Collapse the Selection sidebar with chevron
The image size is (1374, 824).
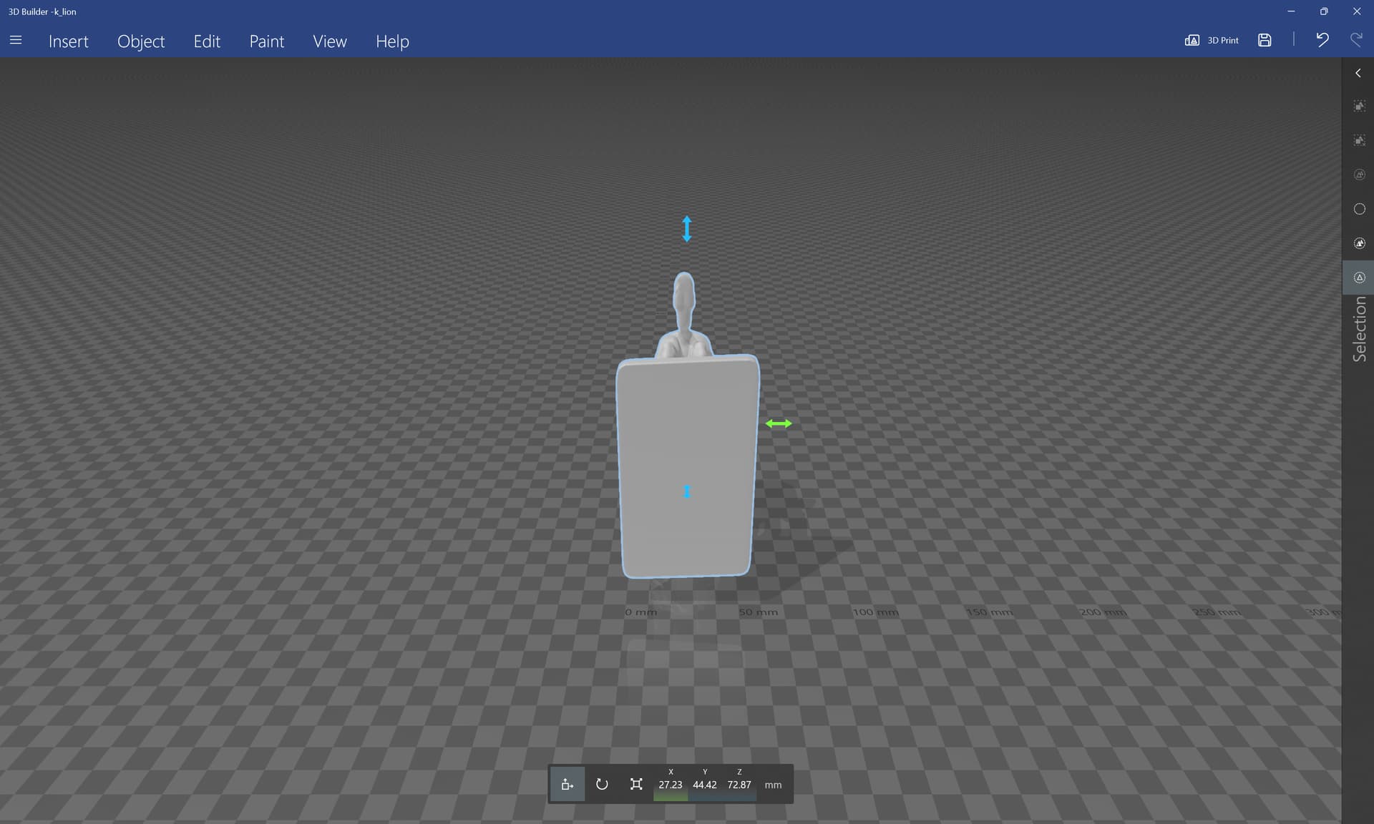click(x=1358, y=73)
